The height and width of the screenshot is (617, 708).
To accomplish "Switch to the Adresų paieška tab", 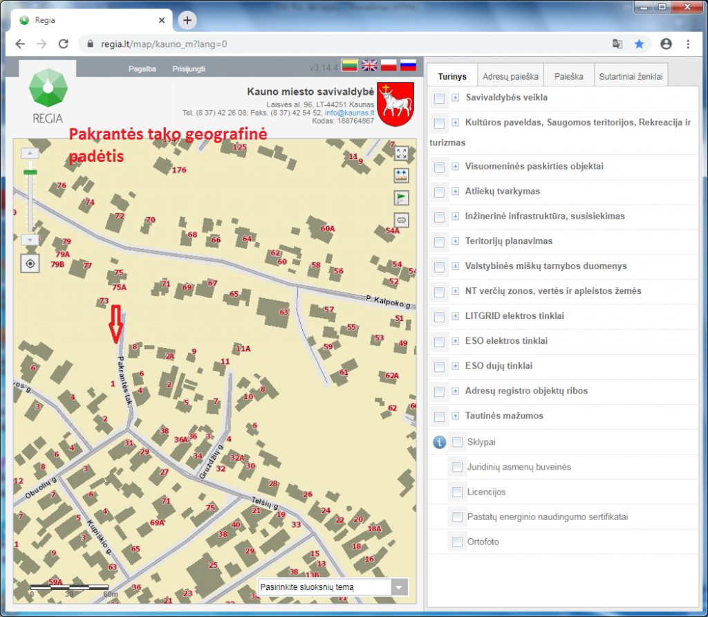I will [510, 77].
